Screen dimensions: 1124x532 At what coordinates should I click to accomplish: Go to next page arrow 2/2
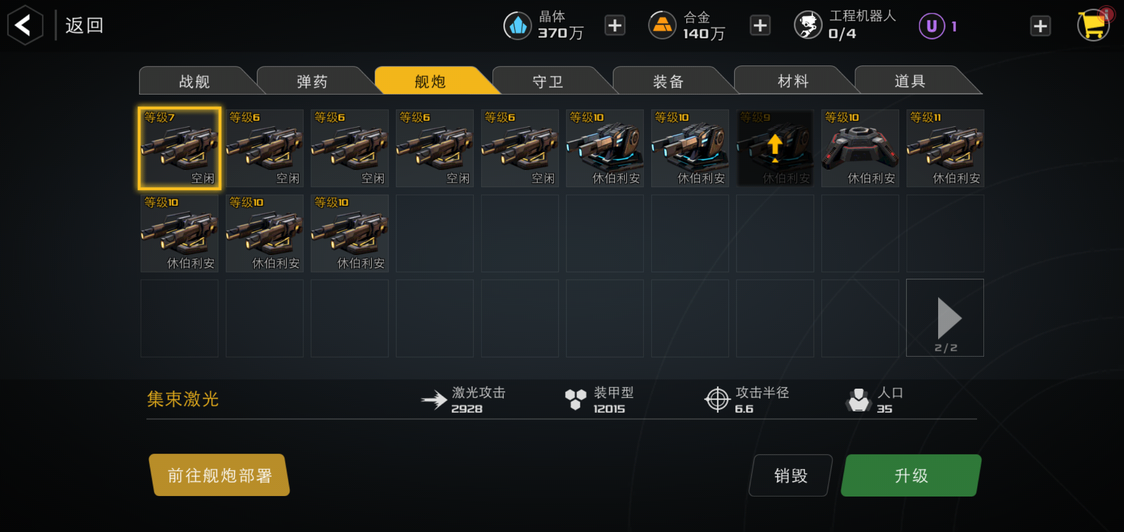[945, 318]
